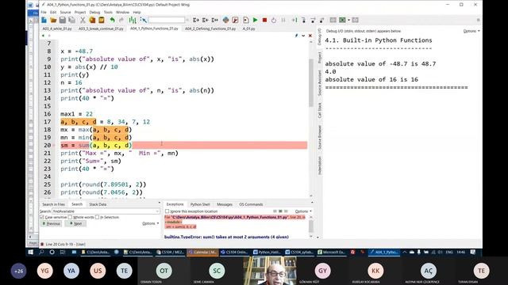Switch to A03_5_break_continue_01.py tab
Image resolution: width=508 pixels, height=285 pixels.
(101, 28)
